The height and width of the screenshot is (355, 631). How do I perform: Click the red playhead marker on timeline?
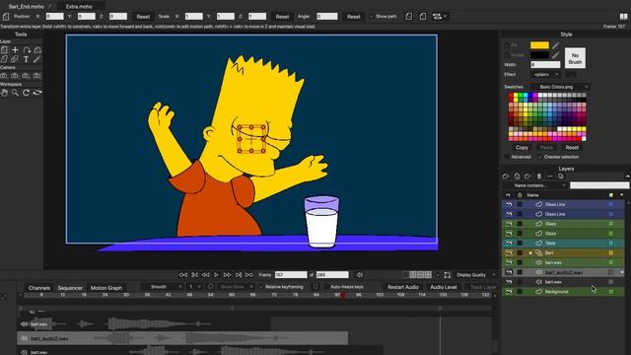[x=342, y=295]
